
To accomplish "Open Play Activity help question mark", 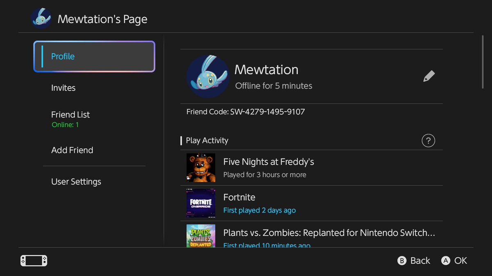I will 428,141.
